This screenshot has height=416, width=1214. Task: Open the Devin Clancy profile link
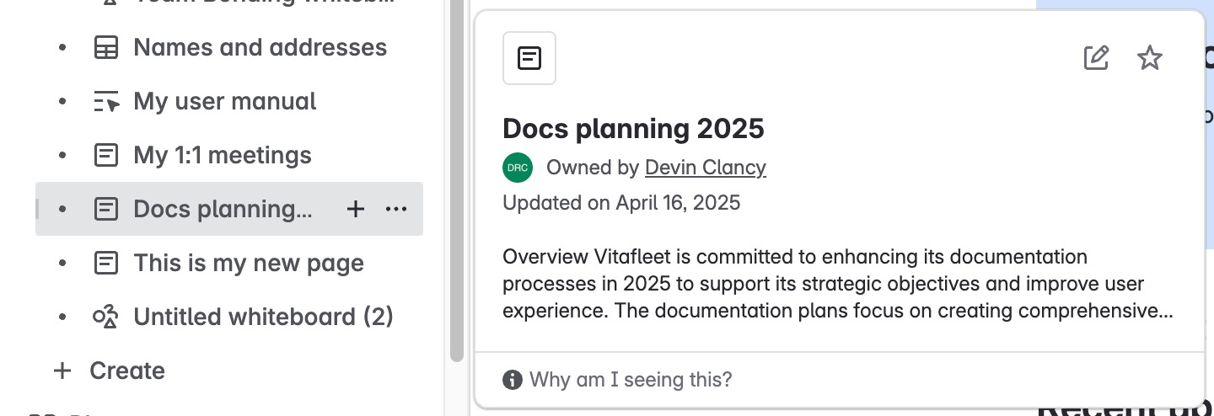coord(705,168)
